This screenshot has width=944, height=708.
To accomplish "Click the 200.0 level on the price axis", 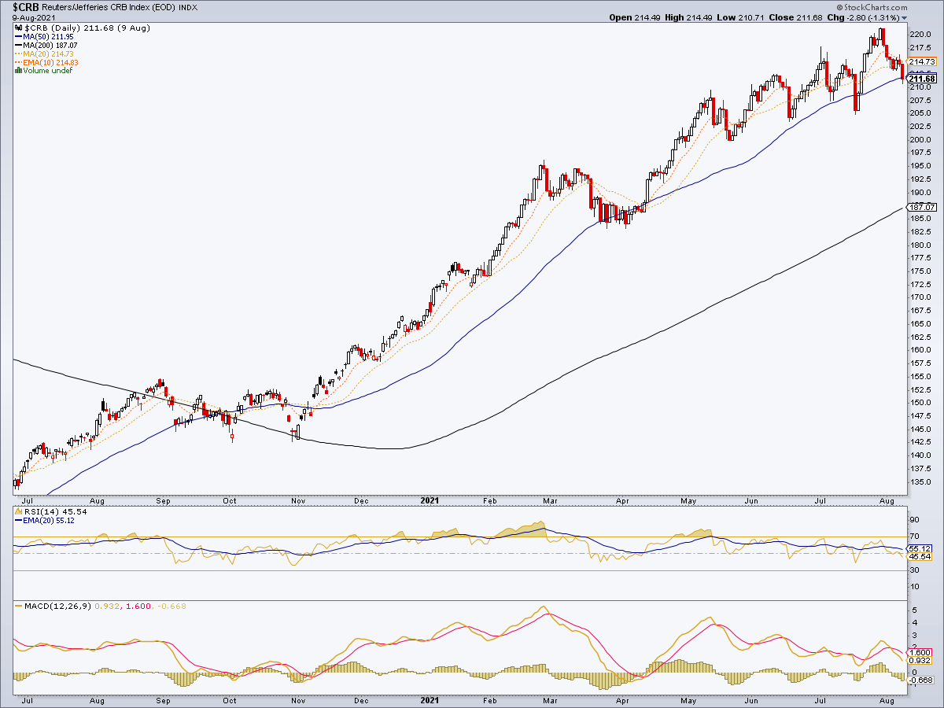I will click(x=920, y=140).
